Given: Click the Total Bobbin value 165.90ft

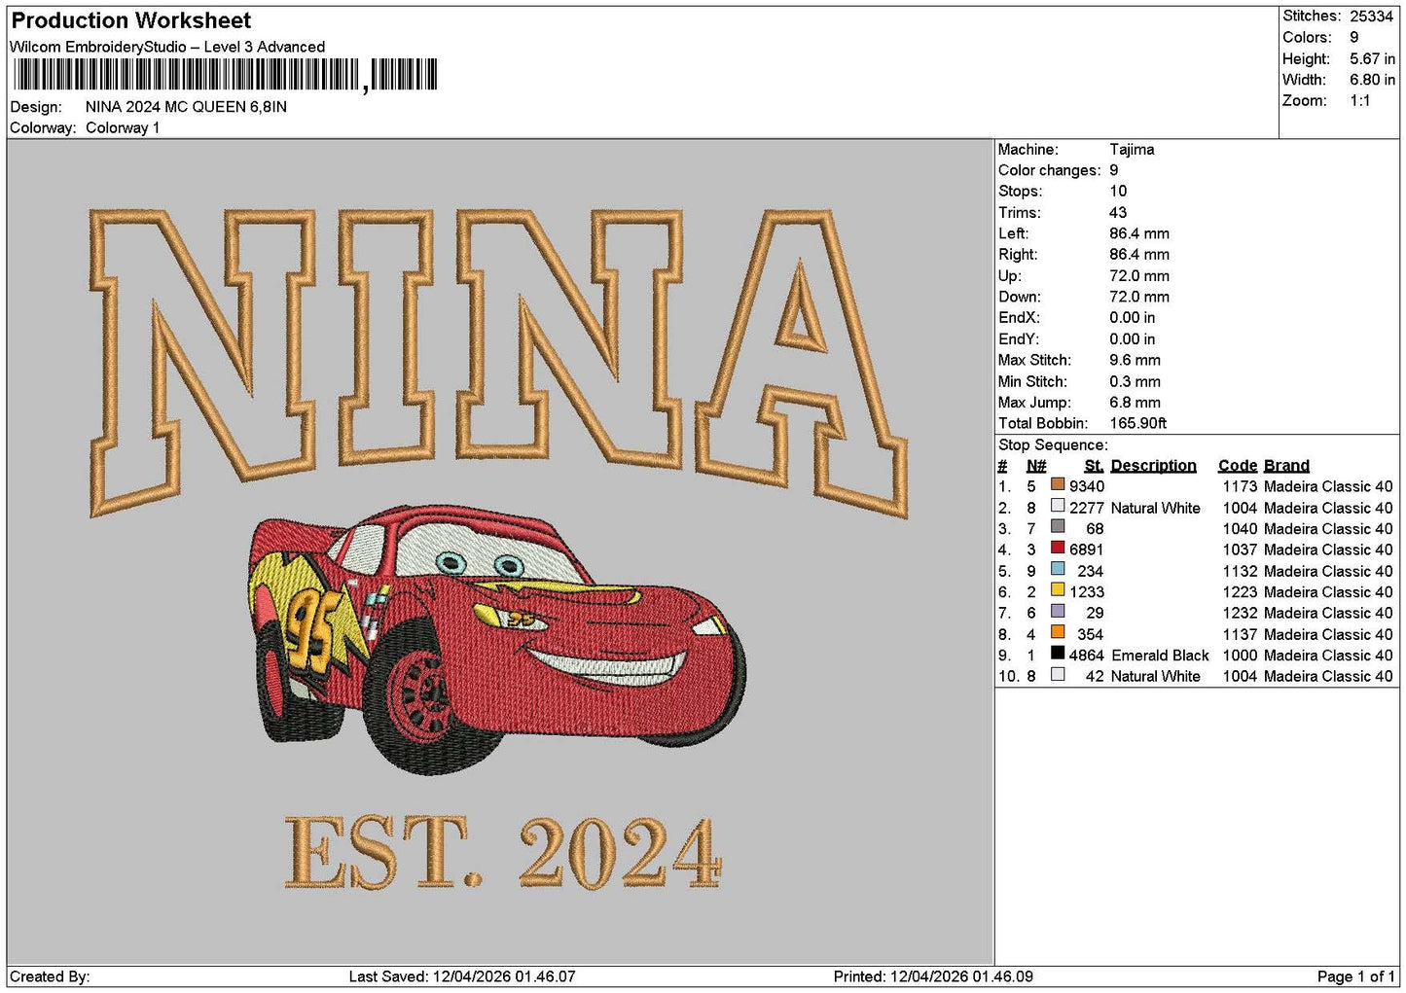Looking at the screenshot, I should pos(1138,424).
